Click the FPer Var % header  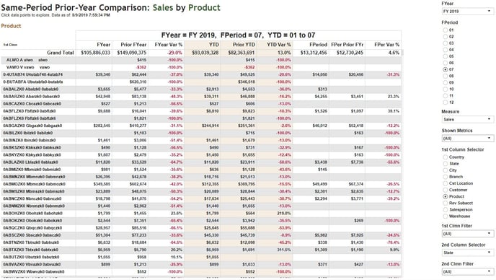(386, 45)
